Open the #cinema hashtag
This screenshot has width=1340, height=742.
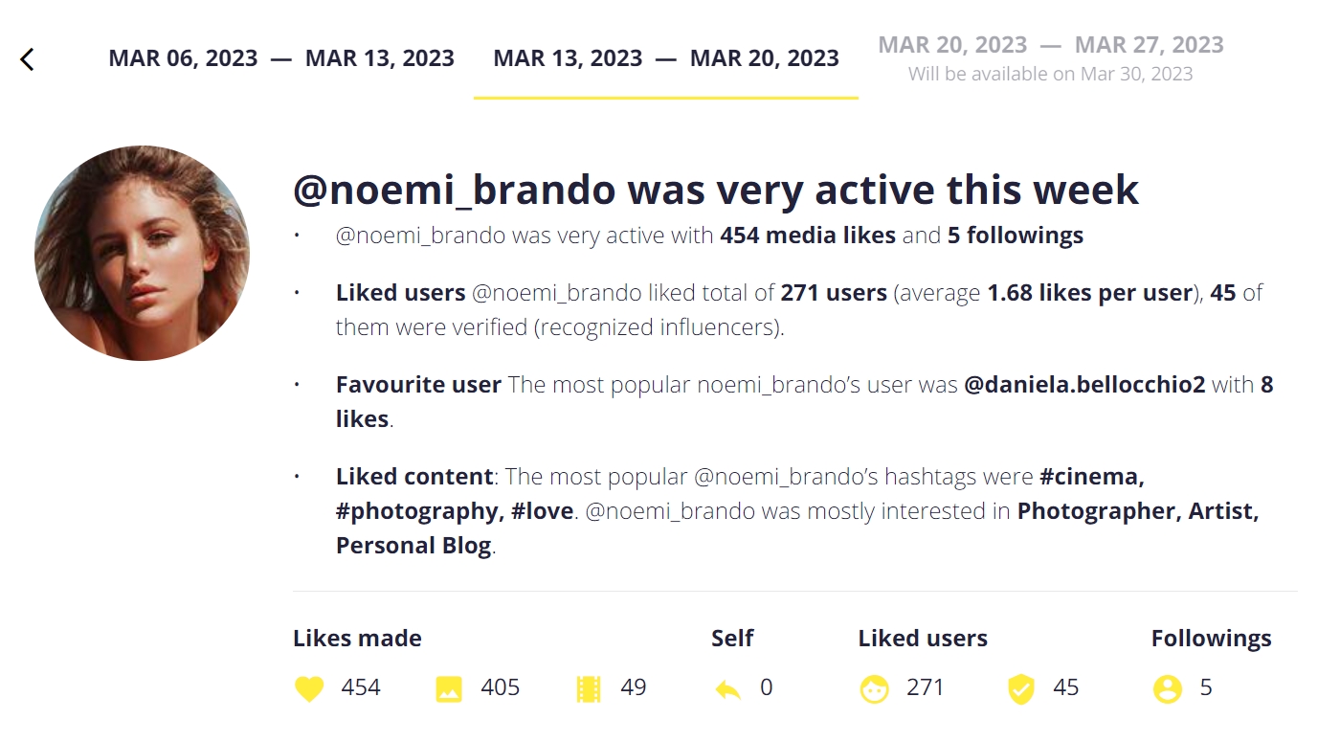coord(1090,476)
